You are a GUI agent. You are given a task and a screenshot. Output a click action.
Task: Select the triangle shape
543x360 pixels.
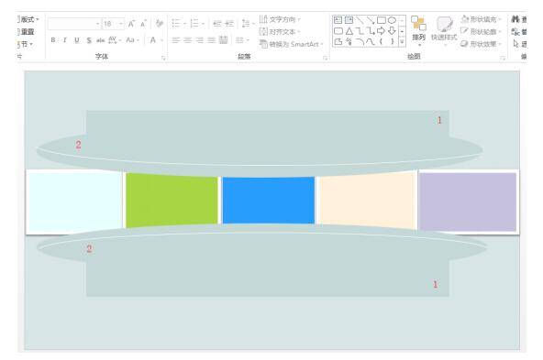(x=349, y=31)
